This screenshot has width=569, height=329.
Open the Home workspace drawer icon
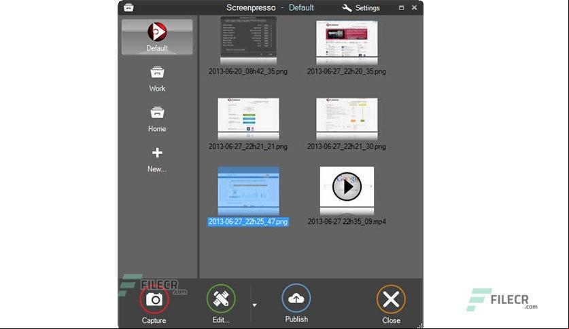[157, 113]
